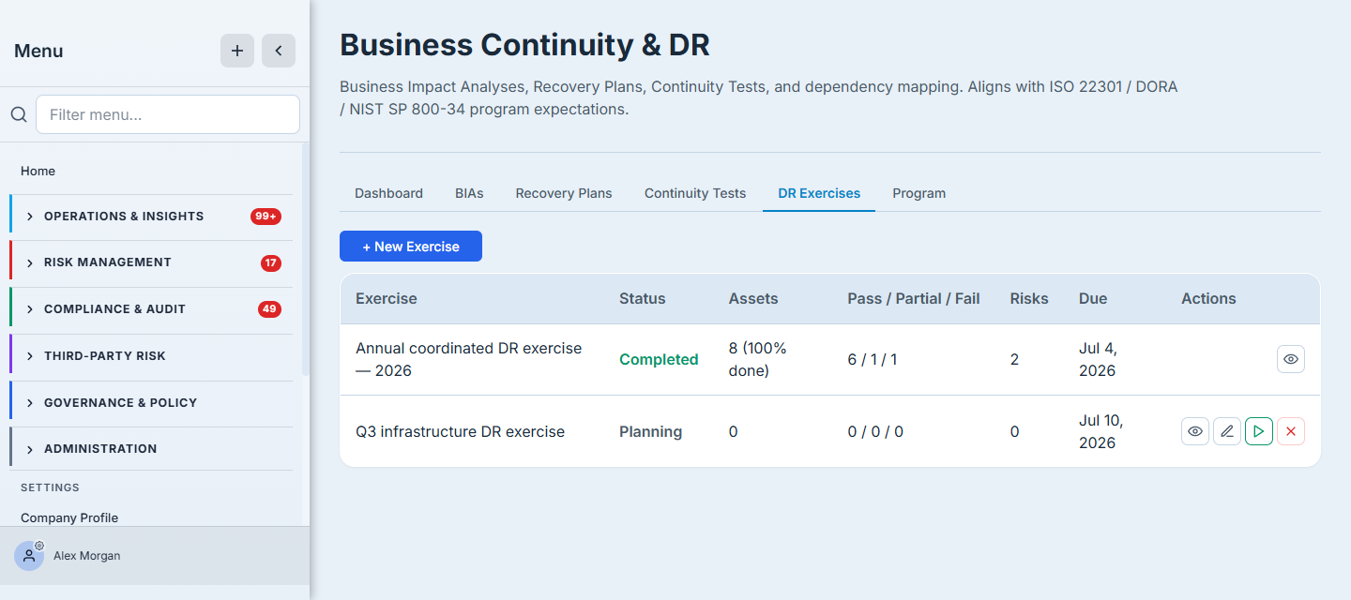Expand the Risk Management section

point(151,262)
